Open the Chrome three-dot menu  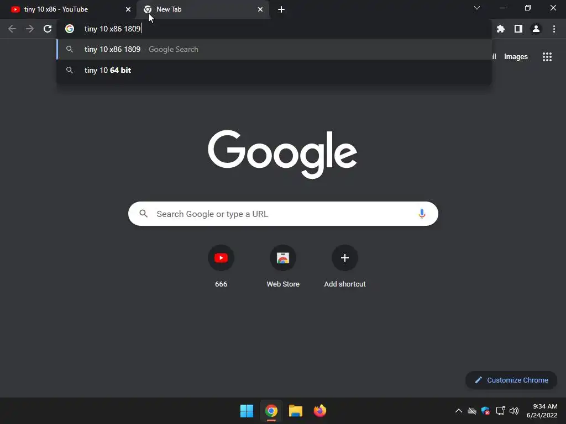point(554,29)
